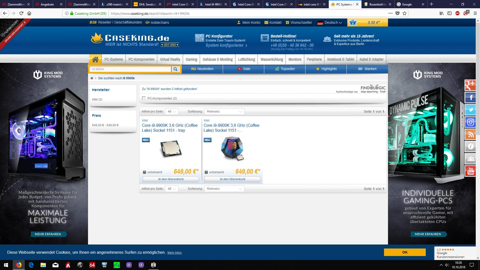Image resolution: width=480 pixels, height=270 pixels.
Task: Open the boxed i9-9900K product image
Action: coord(233,149)
